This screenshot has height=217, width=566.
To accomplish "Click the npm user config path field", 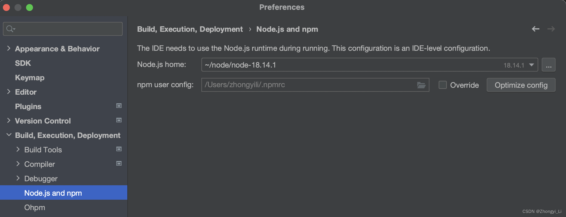I will 315,85.
